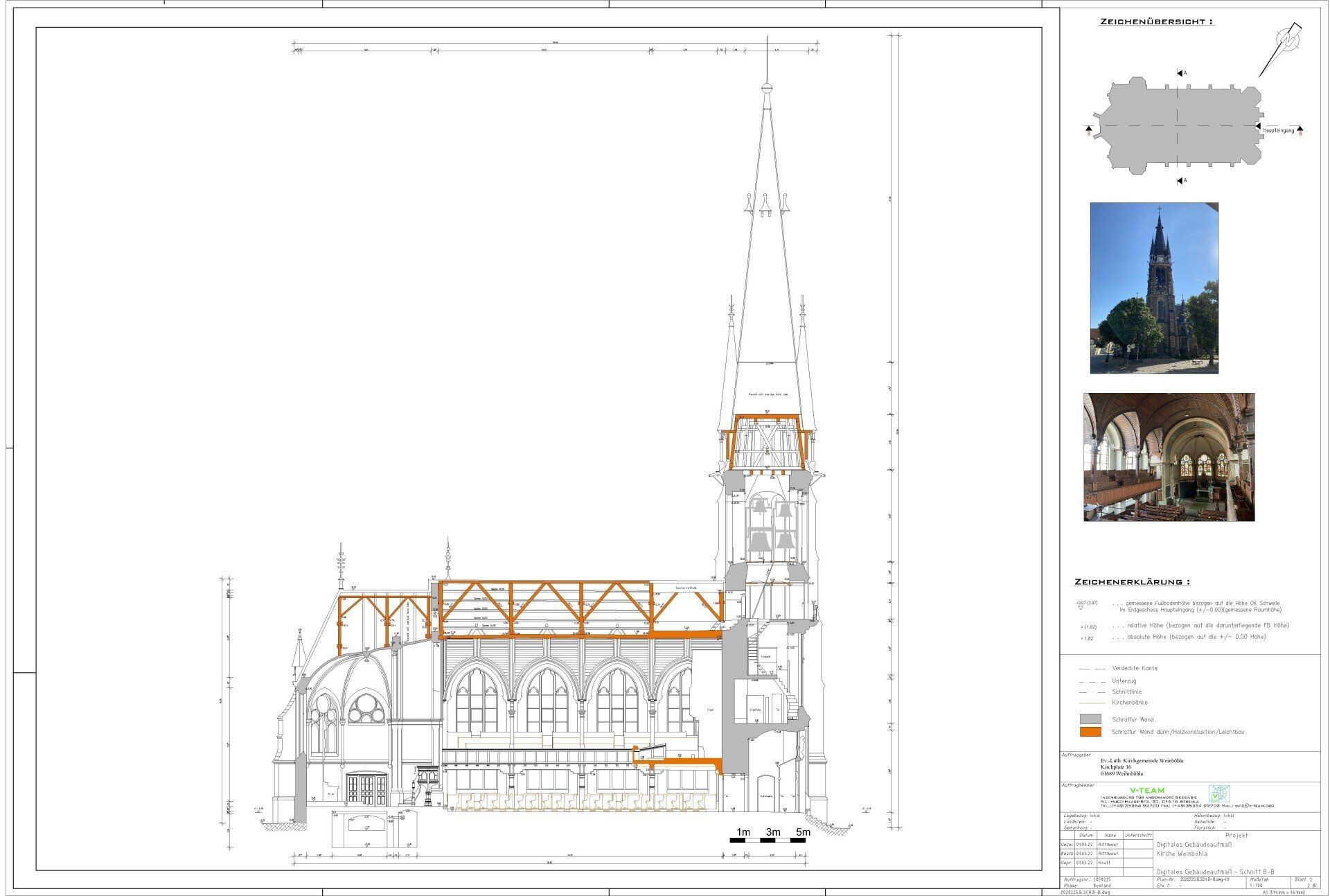Open the church interior nave photo
The width and height of the screenshot is (1330, 896).
click(1169, 457)
